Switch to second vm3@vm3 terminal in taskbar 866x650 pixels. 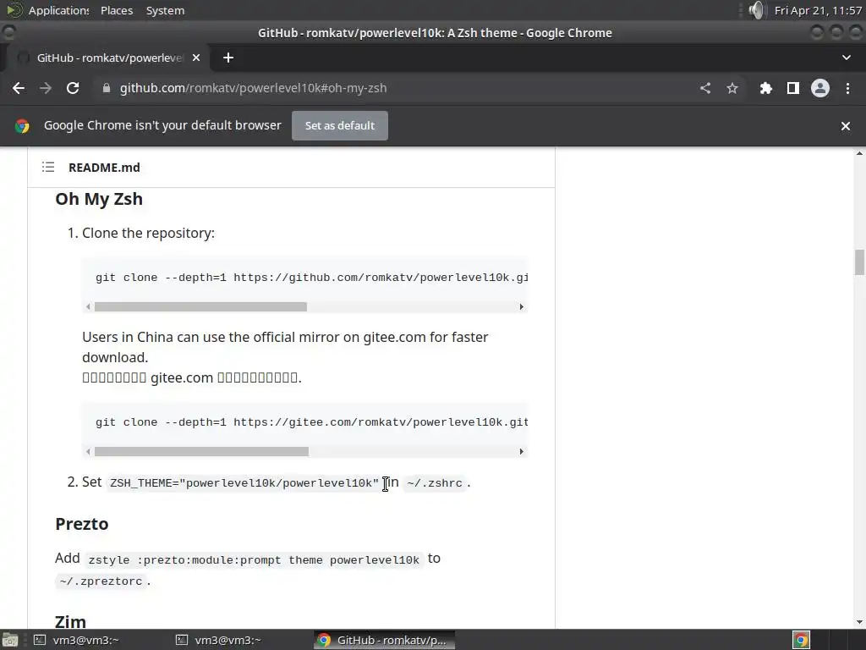[218, 640]
